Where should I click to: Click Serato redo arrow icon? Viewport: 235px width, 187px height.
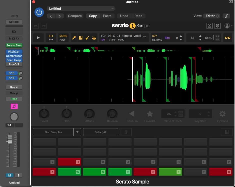pos(44,26)
